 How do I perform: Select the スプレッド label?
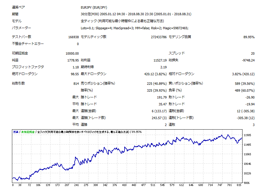pyautogui.click(x=177, y=53)
